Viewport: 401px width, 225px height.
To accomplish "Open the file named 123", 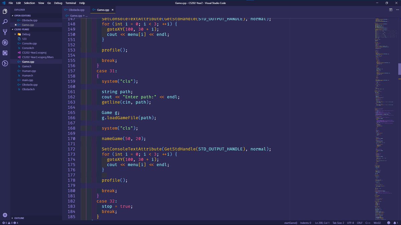I will tap(24, 39).
